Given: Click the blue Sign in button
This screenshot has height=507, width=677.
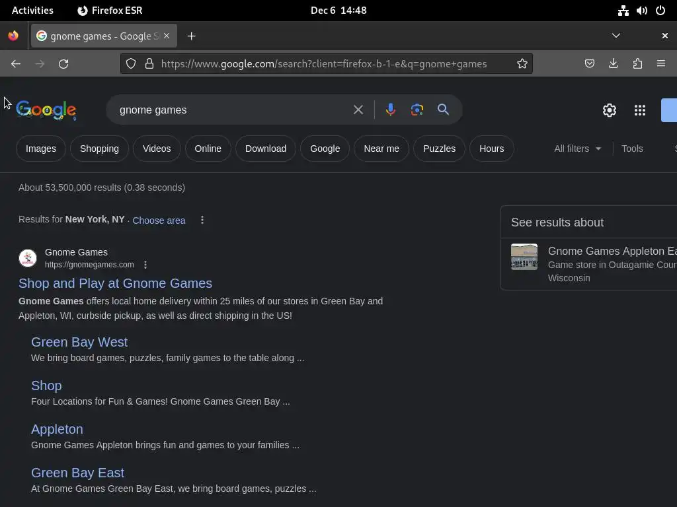Looking at the screenshot, I should click(669, 110).
